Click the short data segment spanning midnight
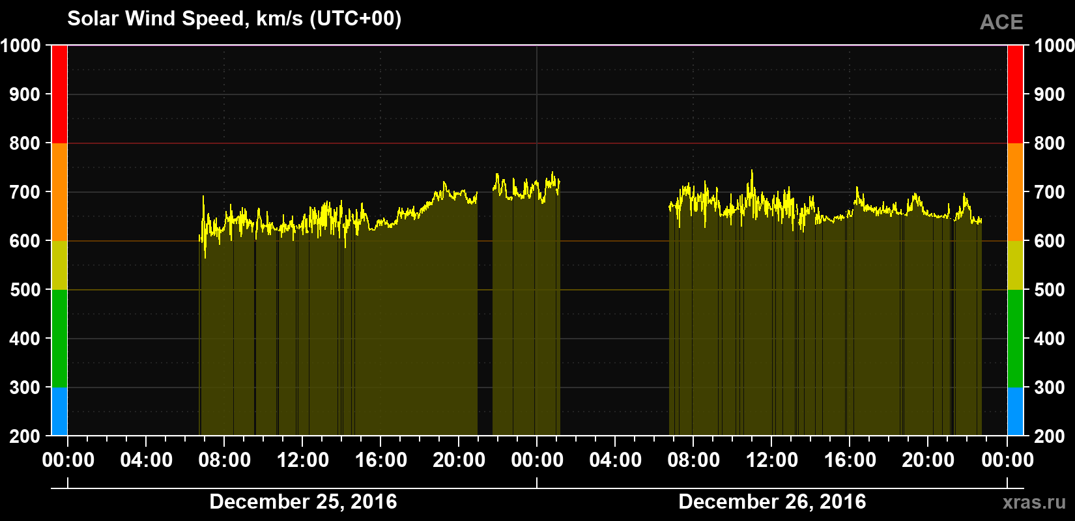The width and height of the screenshot is (1075, 521). point(526,305)
